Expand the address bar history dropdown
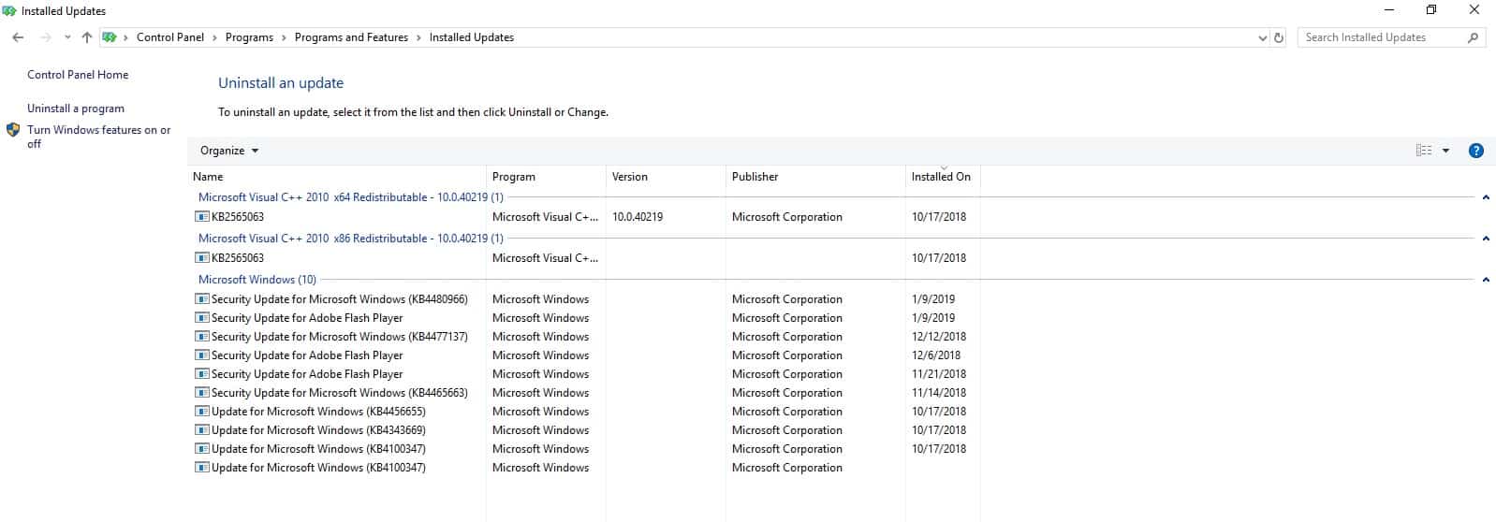Image resolution: width=1496 pixels, height=522 pixels. tap(1262, 37)
